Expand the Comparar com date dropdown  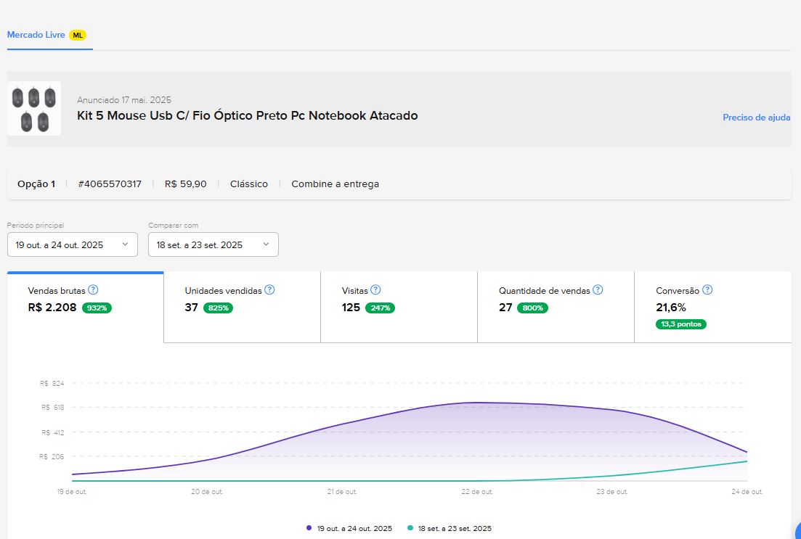213,244
